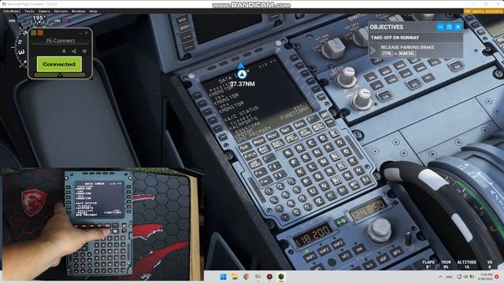Click the MCDU RAD NAV page key
The width and height of the screenshot is (504, 283).
[264, 149]
